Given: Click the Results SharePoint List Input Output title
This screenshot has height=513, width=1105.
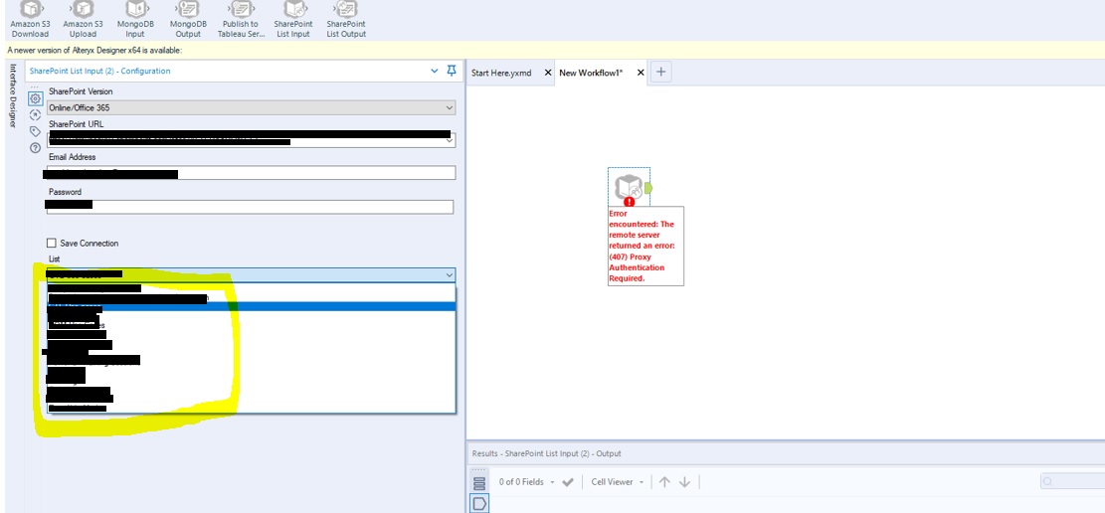Looking at the screenshot, I should tap(545, 453).
